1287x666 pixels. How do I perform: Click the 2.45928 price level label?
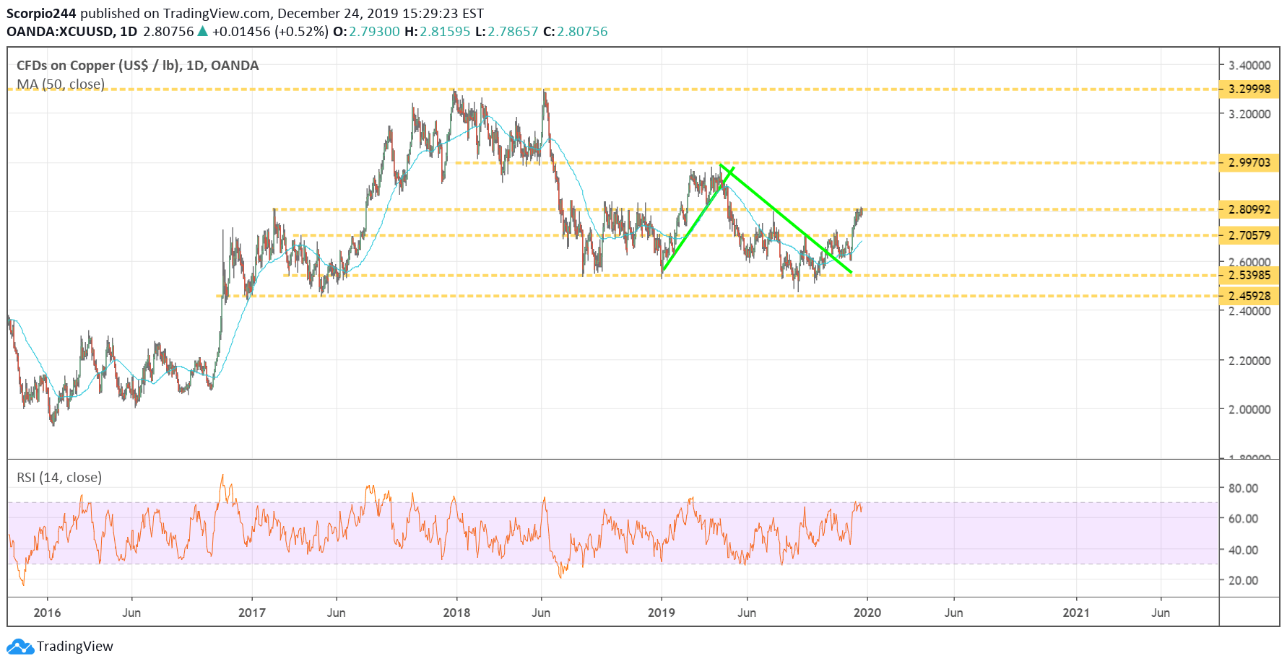tap(1249, 297)
